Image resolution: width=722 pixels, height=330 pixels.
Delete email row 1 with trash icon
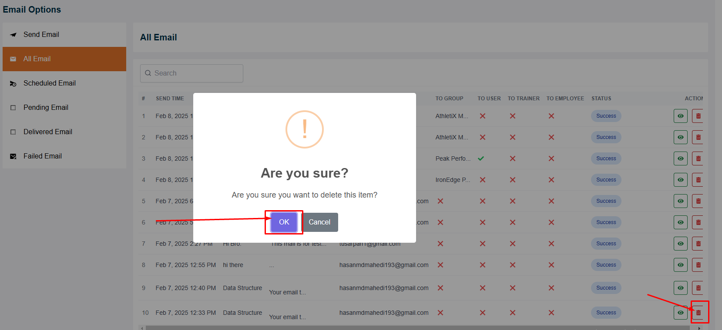click(698, 116)
